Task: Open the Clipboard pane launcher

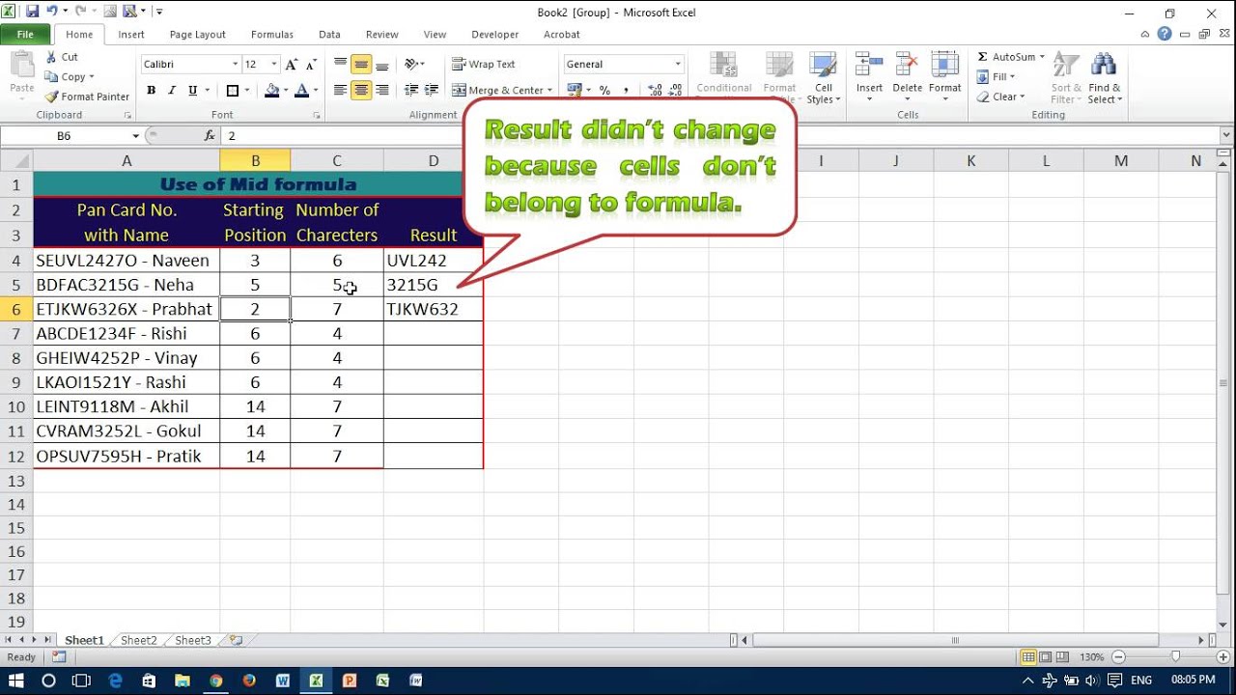Action: click(126, 116)
